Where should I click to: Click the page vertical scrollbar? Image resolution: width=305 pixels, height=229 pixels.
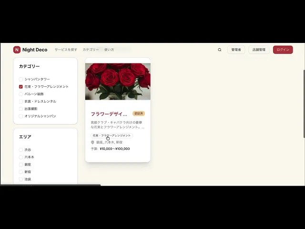pos(304,104)
